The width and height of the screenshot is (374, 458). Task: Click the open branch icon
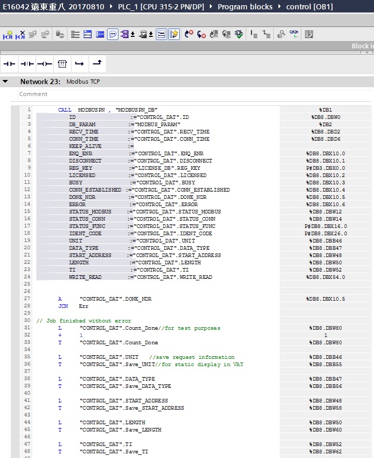tap(79, 63)
